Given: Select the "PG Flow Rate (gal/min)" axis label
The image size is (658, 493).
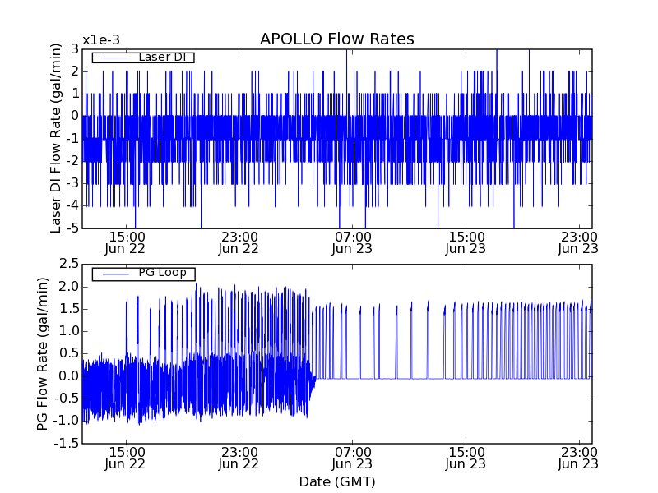Looking at the screenshot, I should click(x=43, y=354).
